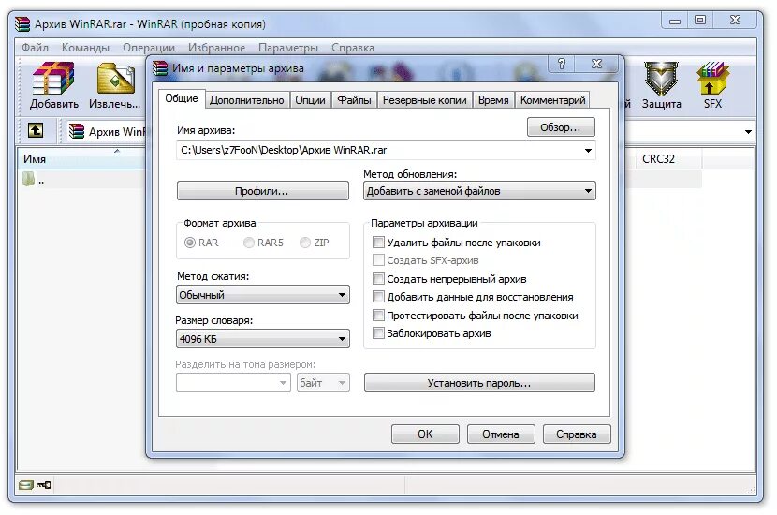Click Установить пароль... button

tap(479, 383)
